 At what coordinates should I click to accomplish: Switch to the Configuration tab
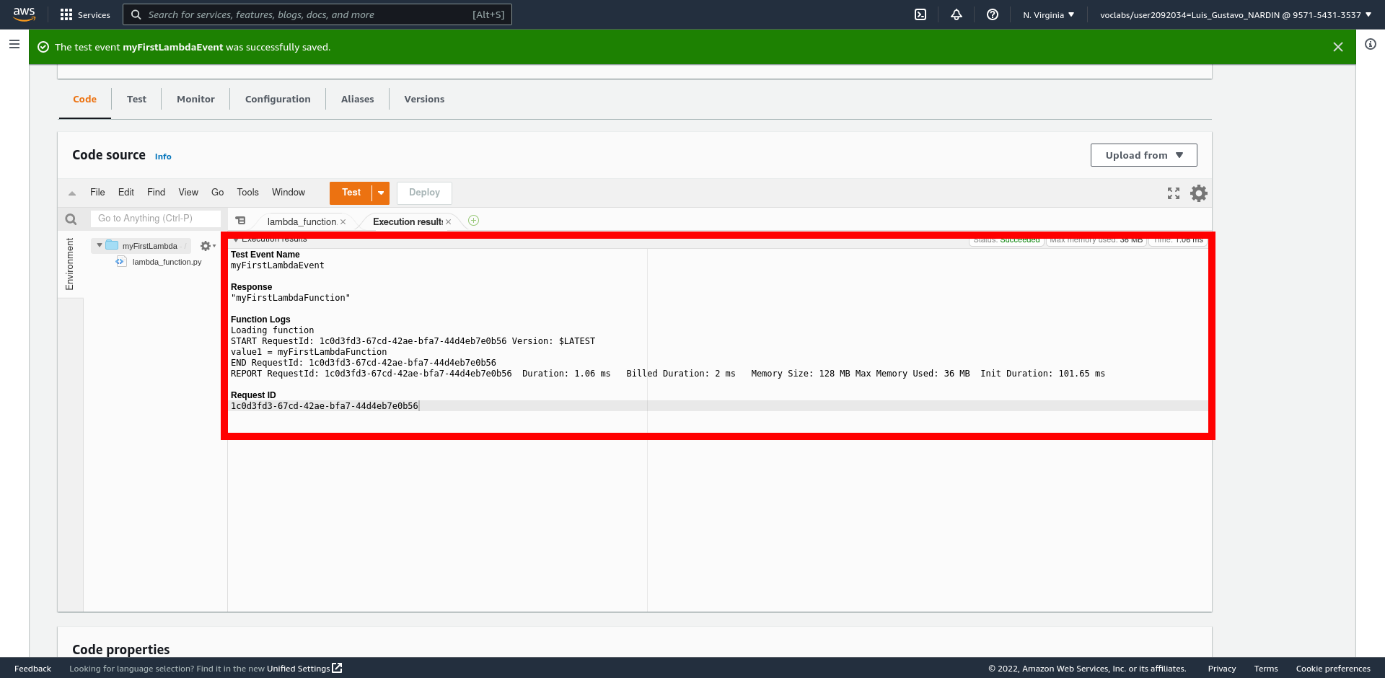[278, 100]
